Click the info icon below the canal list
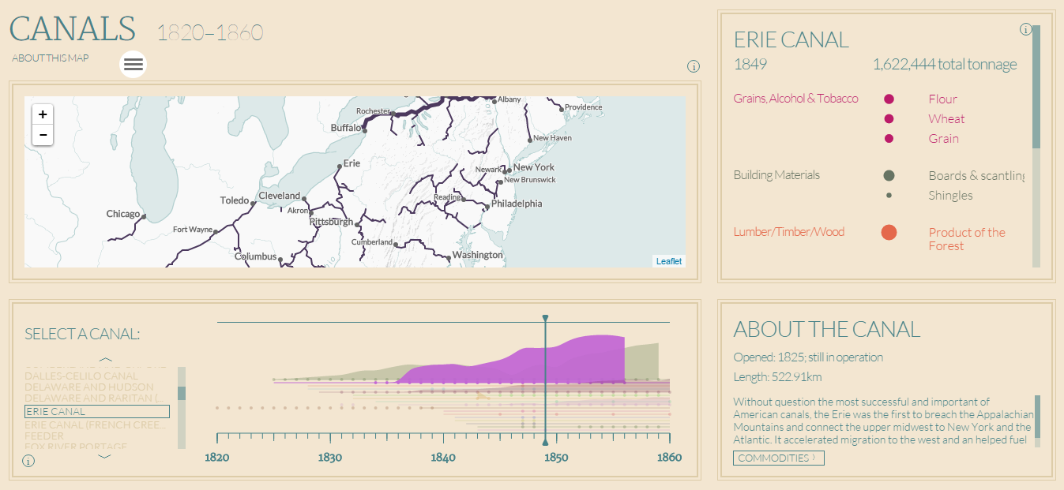 point(28,461)
